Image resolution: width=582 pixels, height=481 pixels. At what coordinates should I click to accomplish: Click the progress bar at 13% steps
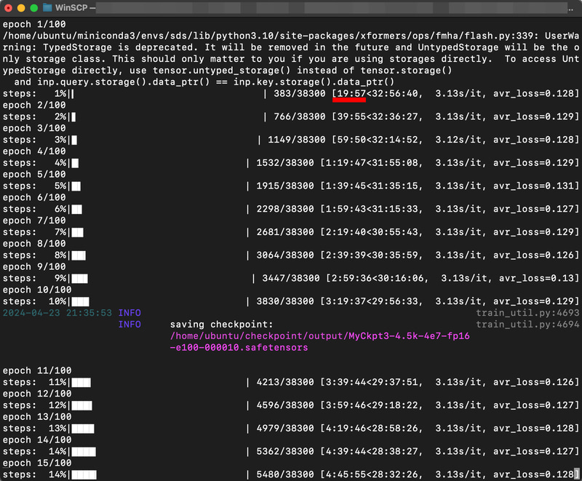click(x=83, y=429)
